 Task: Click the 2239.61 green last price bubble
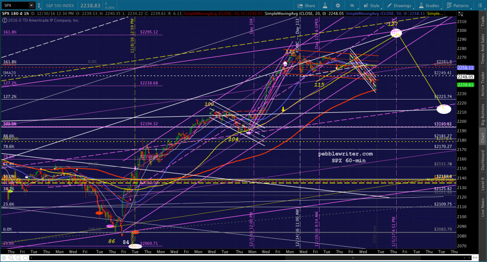(x=465, y=85)
